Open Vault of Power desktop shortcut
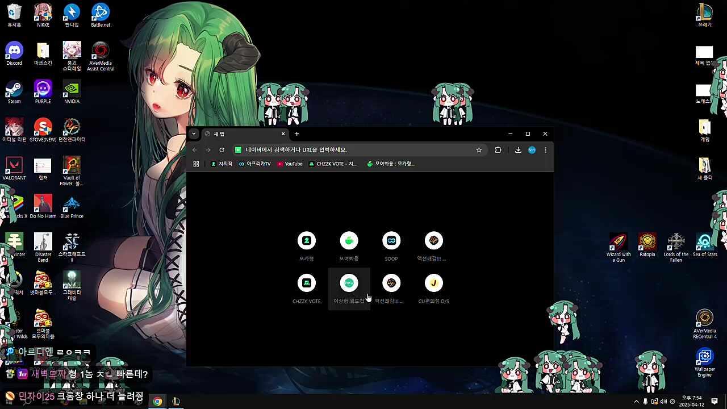 click(x=72, y=172)
